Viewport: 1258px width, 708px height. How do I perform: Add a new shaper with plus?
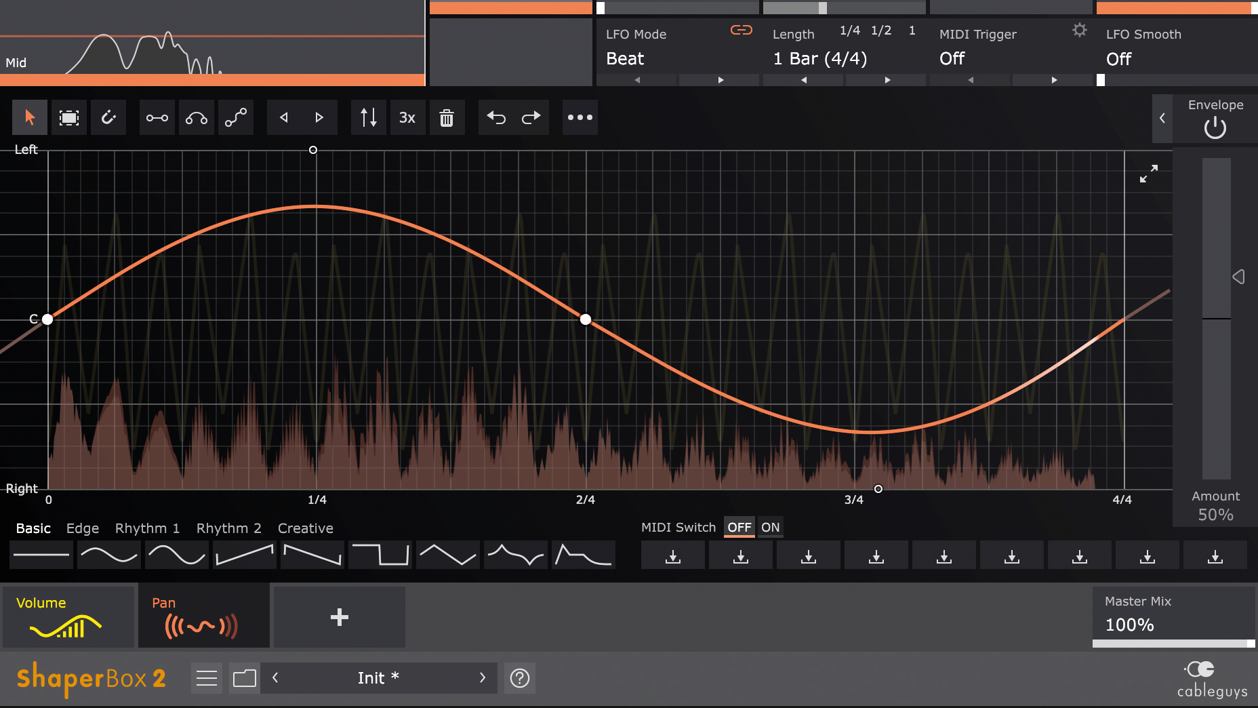click(339, 617)
